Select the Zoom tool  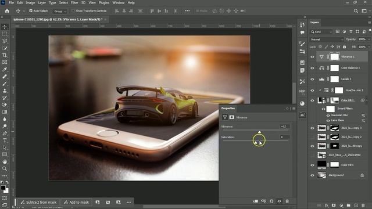point(5,169)
